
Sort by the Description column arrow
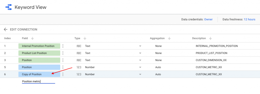(x=210, y=38)
